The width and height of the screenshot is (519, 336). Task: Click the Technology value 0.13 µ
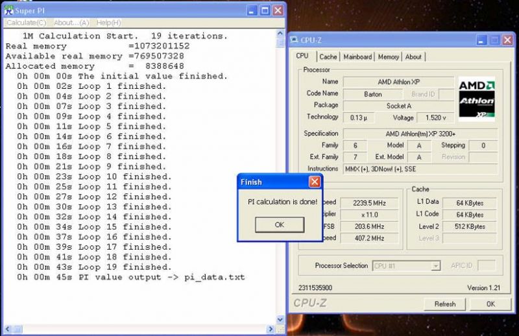coord(359,118)
